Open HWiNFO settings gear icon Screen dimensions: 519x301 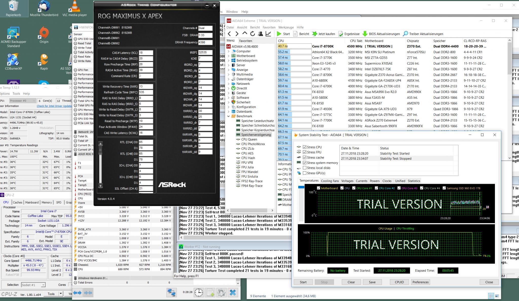221,293
